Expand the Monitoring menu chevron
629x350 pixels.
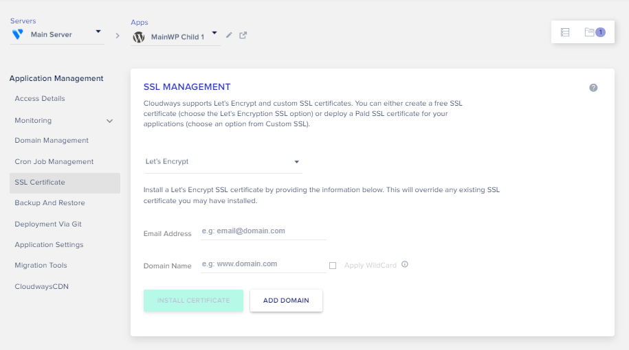(109, 121)
